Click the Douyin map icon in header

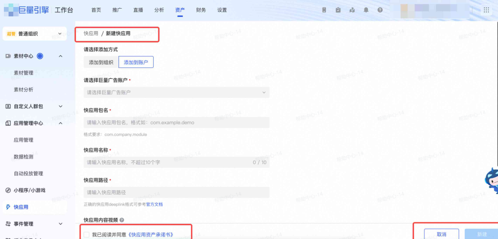[x=352, y=10]
